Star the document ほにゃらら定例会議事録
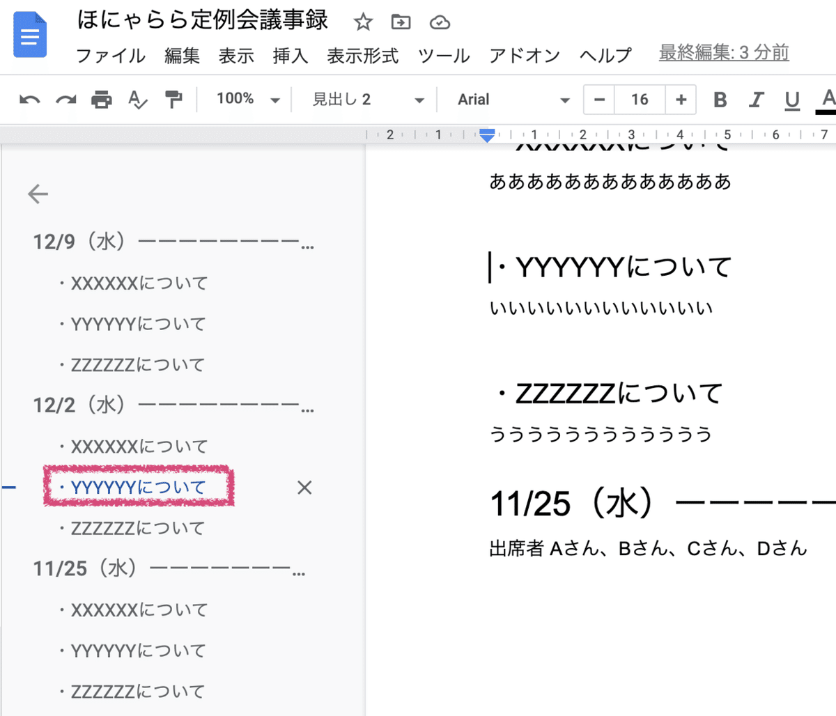This screenshot has height=716, width=836. 363,22
